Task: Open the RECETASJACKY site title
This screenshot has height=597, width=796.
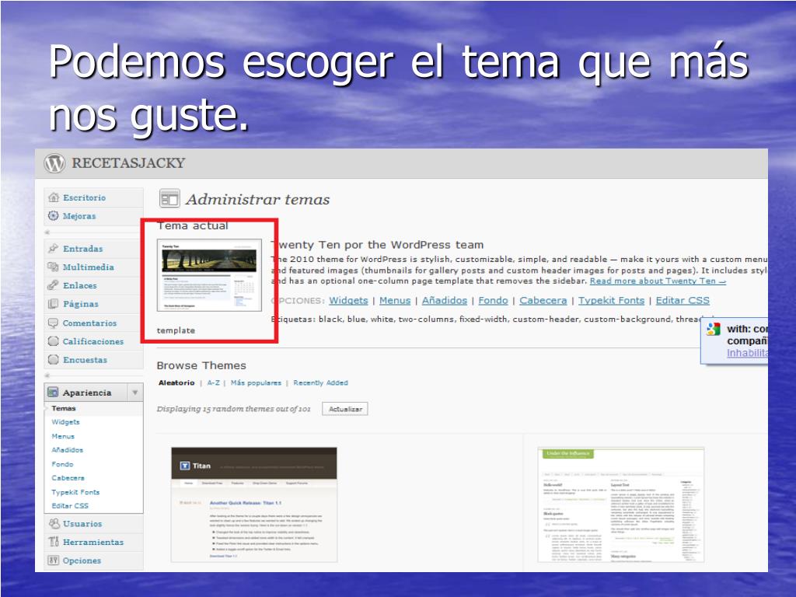Action: point(128,163)
